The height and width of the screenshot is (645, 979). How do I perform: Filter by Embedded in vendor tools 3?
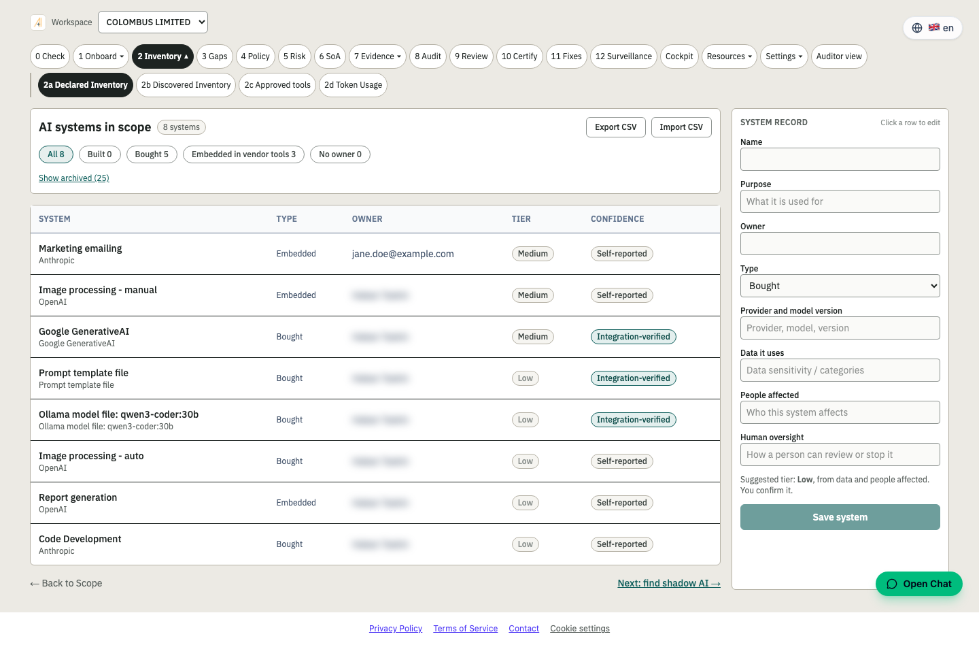243,154
